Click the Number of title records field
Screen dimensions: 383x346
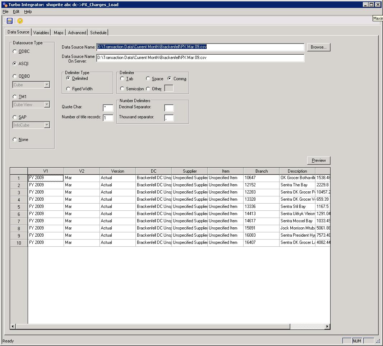[x=108, y=118]
